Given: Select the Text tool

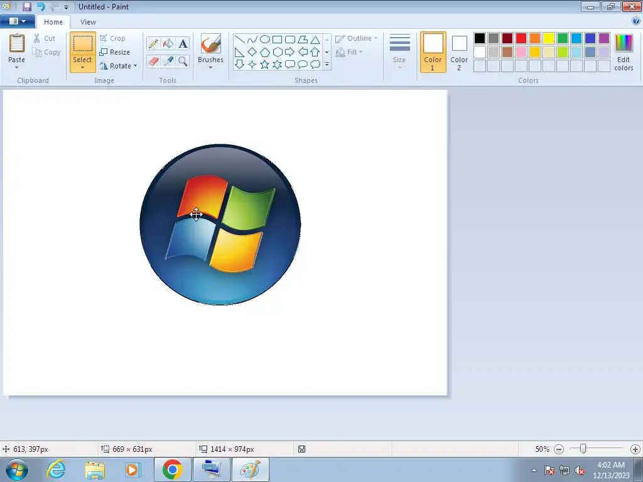Looking at the screenshot, I should click(183, 44).
